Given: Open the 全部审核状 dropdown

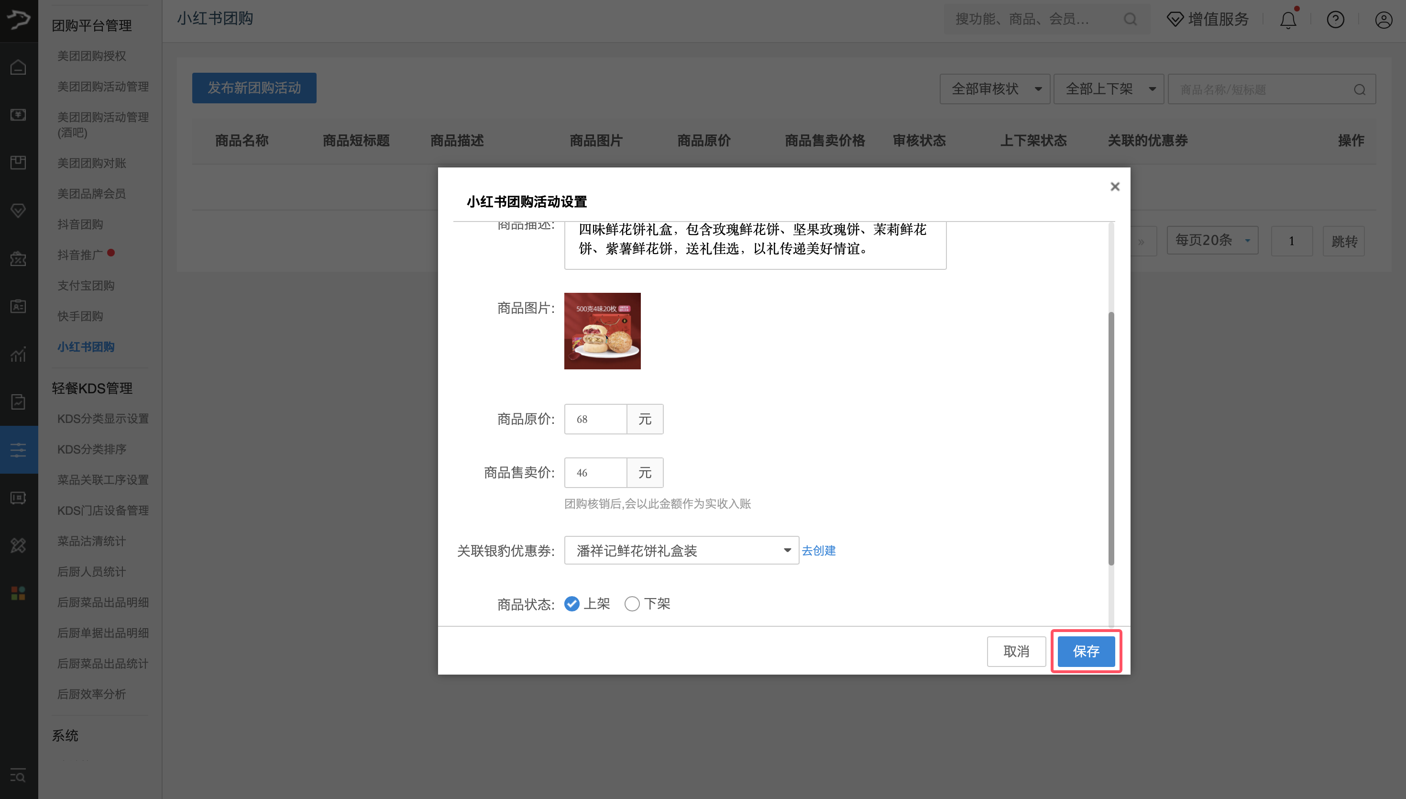Looking at the screenshot, I should pos(994,89).
